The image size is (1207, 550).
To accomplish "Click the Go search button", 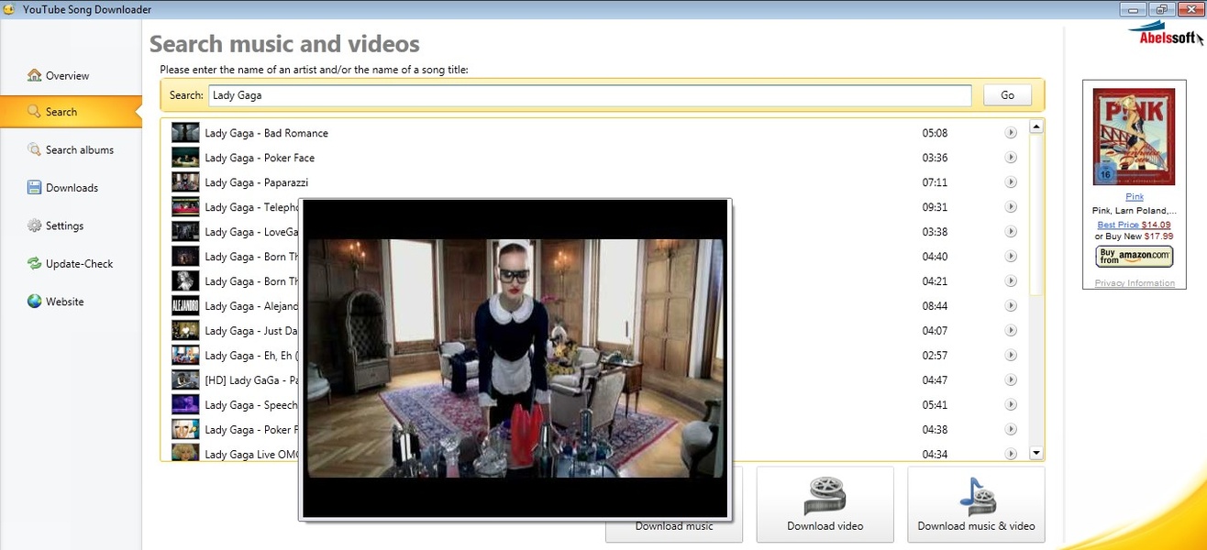I will coord(1007,95).
